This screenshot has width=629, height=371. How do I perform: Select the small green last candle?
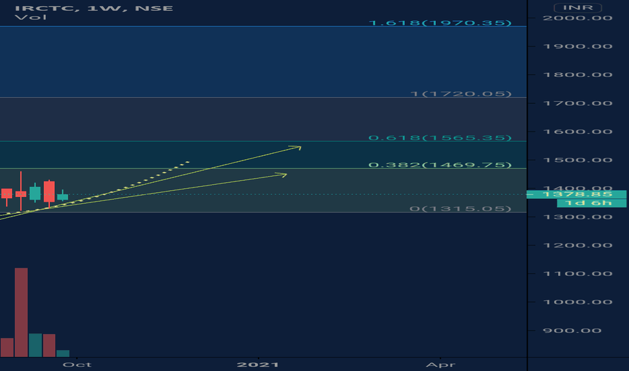63,196
